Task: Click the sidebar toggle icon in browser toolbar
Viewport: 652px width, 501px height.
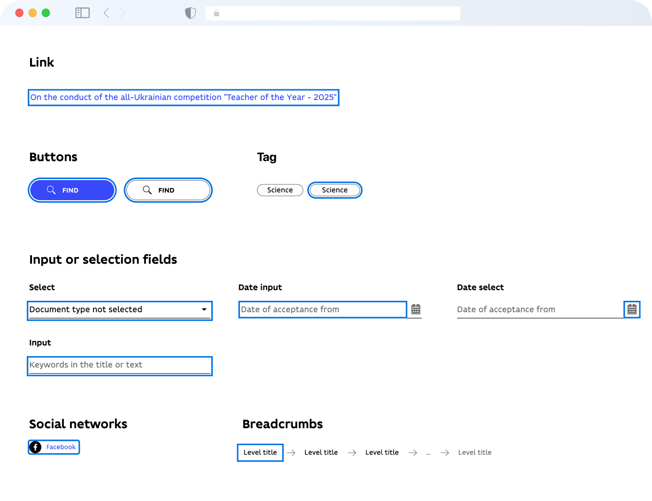Action: (x=82, y=13)
